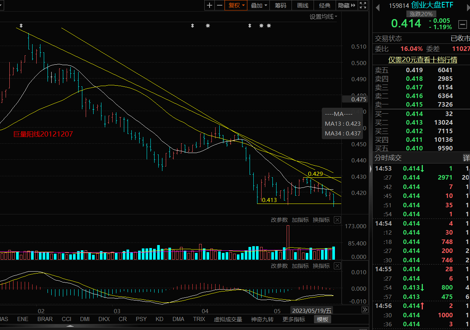The height and width of the screenshot is (330, 470).
Task: Switch to PSY indicator tab
Action: tap(141, 319)
